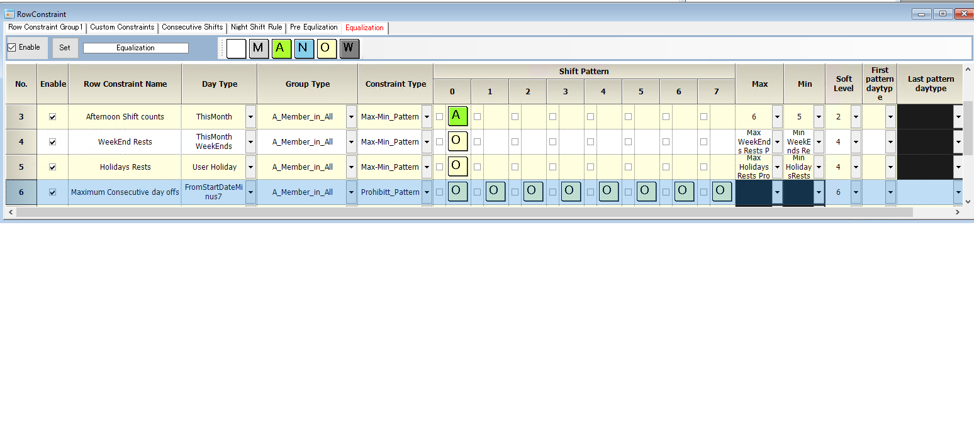Select the blank shift button in palette
Viewport: 974px width, 435px height.
tap(236, 48)
